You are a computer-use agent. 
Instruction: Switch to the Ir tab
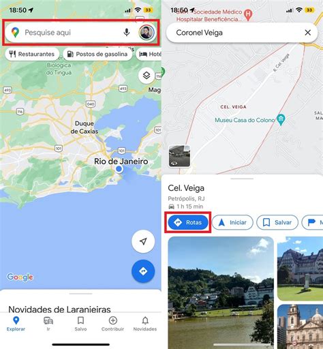point(48,324)
